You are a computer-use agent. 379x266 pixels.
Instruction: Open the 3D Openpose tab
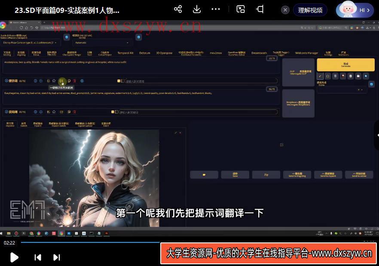pos(164,53)
